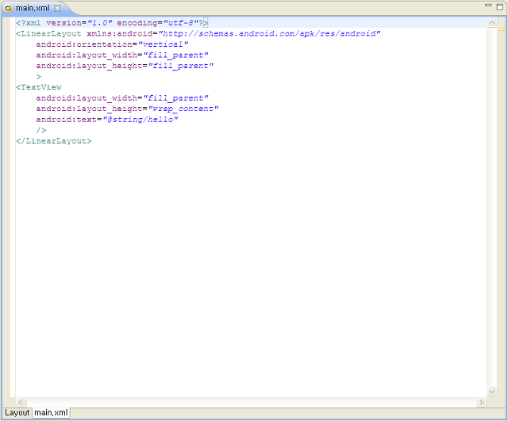Switch to the main.xml bottom tab
The height and width of the screenshot is (421, 508).
point(51,412)
